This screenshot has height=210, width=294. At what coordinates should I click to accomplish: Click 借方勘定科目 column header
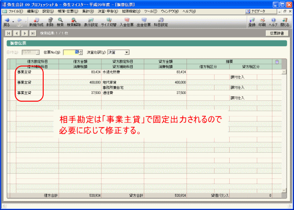[x=37, y=61]
